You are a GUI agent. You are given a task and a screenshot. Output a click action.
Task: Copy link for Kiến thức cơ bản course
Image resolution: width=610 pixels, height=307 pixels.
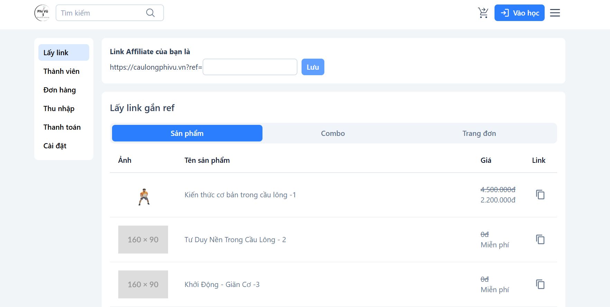click(540, 195)
